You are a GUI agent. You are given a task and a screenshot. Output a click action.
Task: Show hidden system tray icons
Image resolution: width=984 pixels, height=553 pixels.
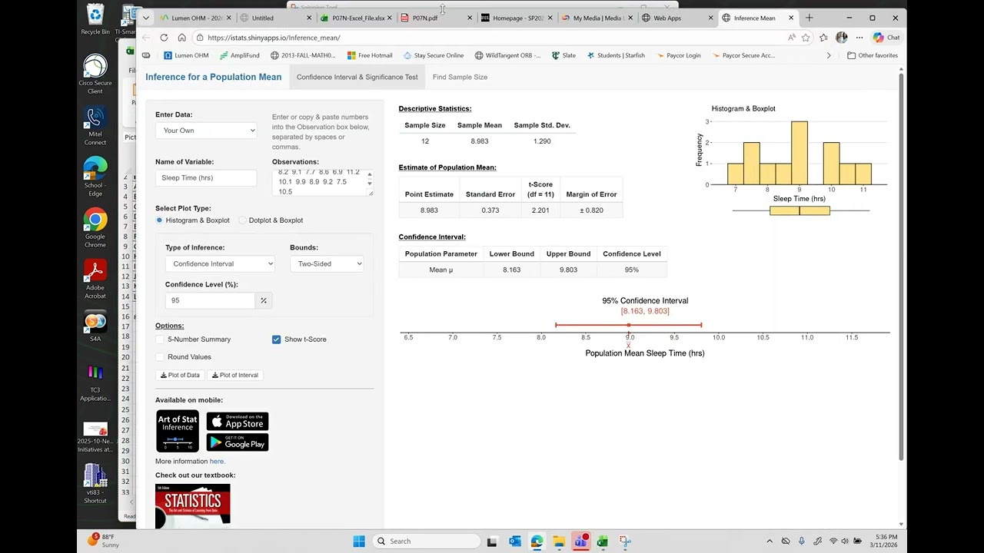770,541
